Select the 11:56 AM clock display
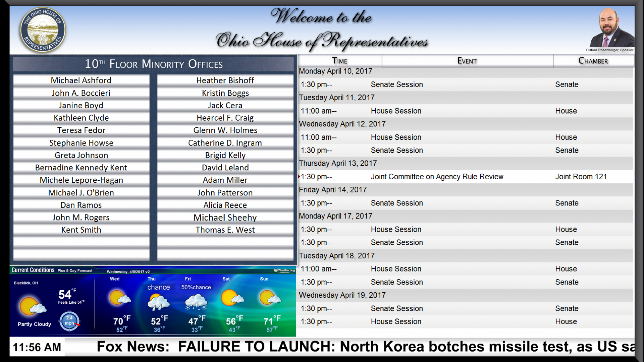 37,347
